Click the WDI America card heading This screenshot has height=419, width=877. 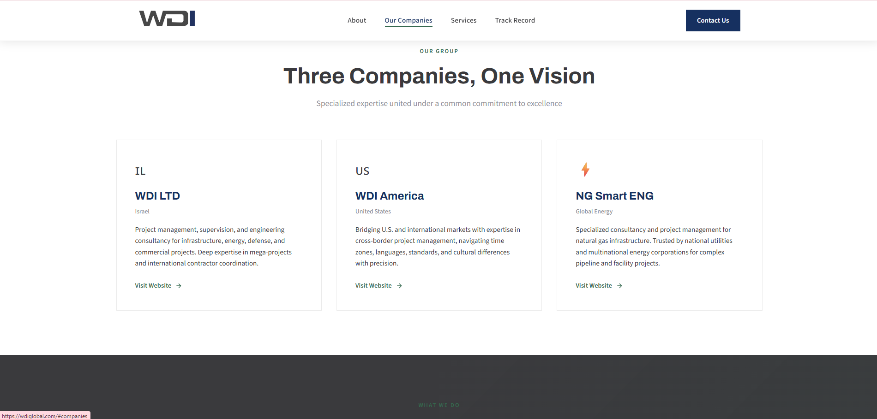389,195
